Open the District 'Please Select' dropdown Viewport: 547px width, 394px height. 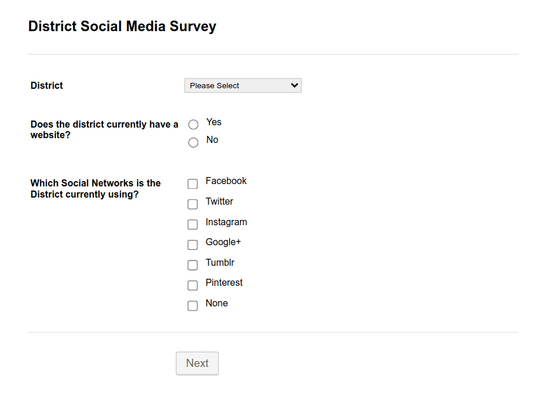pos(243,85)
